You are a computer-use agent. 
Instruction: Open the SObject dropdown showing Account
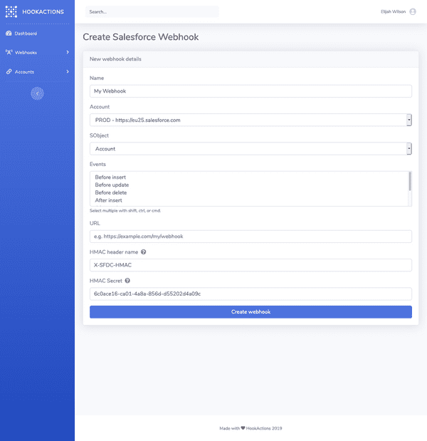[x=251, y=149]
